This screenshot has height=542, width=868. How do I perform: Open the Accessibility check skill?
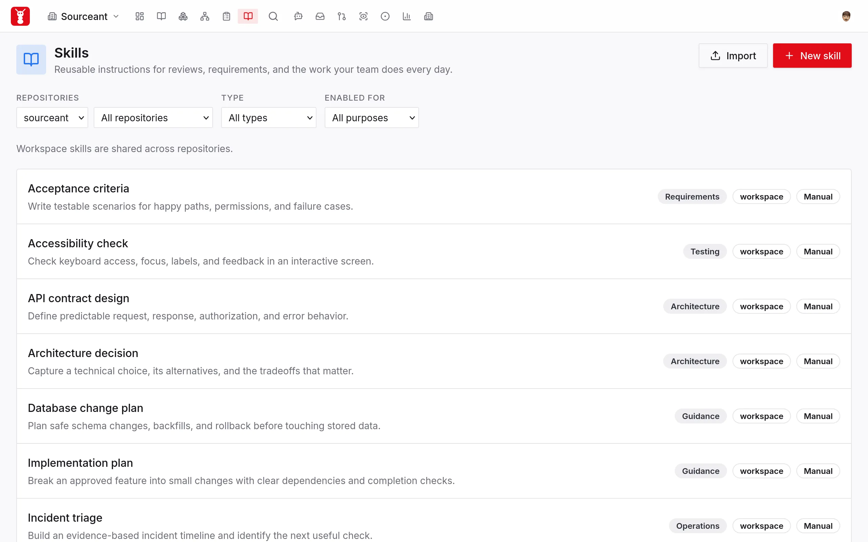tap(434, 252)
